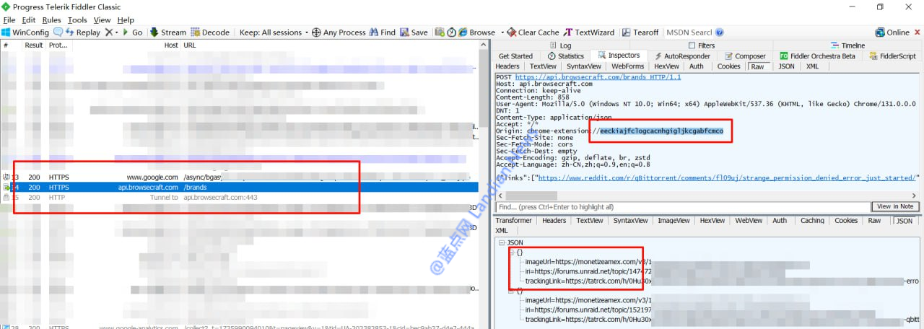Screen dimensions: 924x329
Task: Click the comment speech-bubble icon
Action: coord(58,32)
